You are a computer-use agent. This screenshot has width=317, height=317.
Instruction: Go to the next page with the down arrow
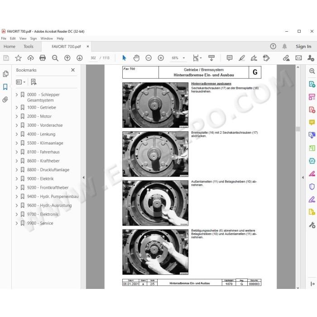tap(79, 58)
